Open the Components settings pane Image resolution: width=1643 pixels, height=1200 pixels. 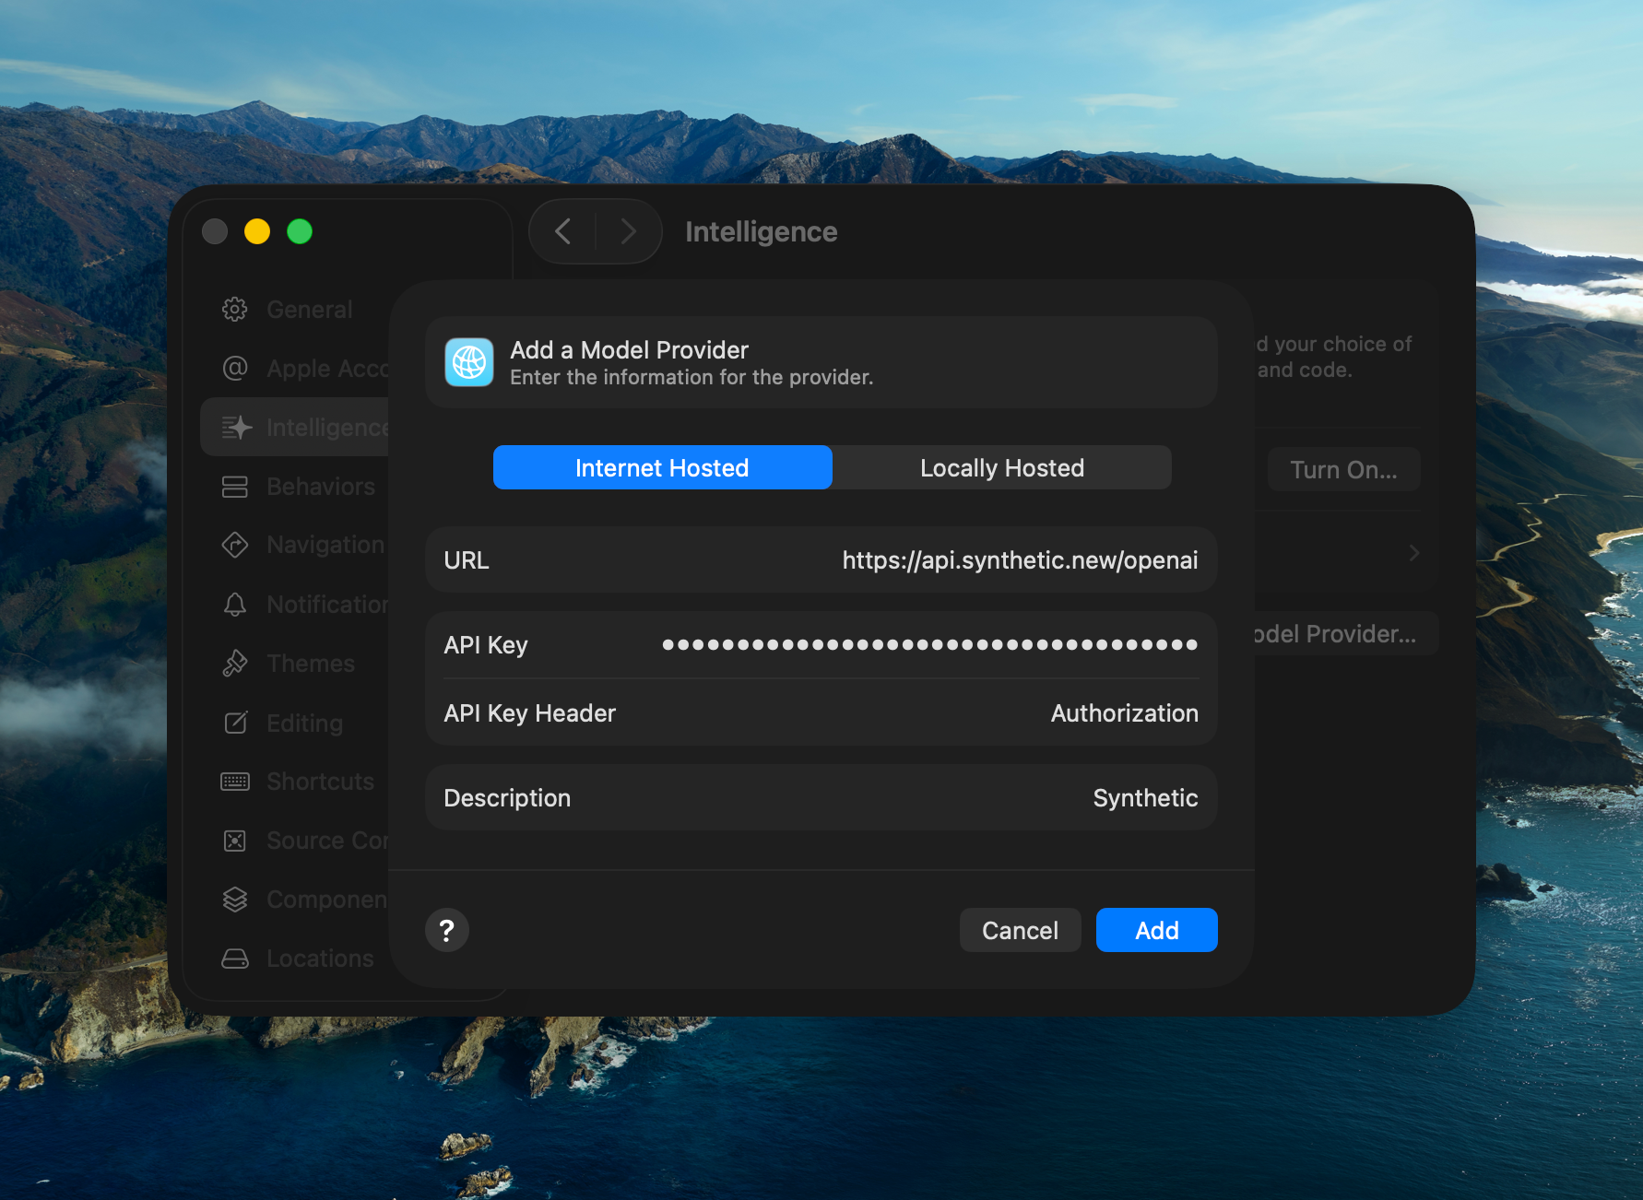234,899
